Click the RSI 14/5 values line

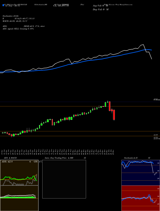[x=19, y=19]
